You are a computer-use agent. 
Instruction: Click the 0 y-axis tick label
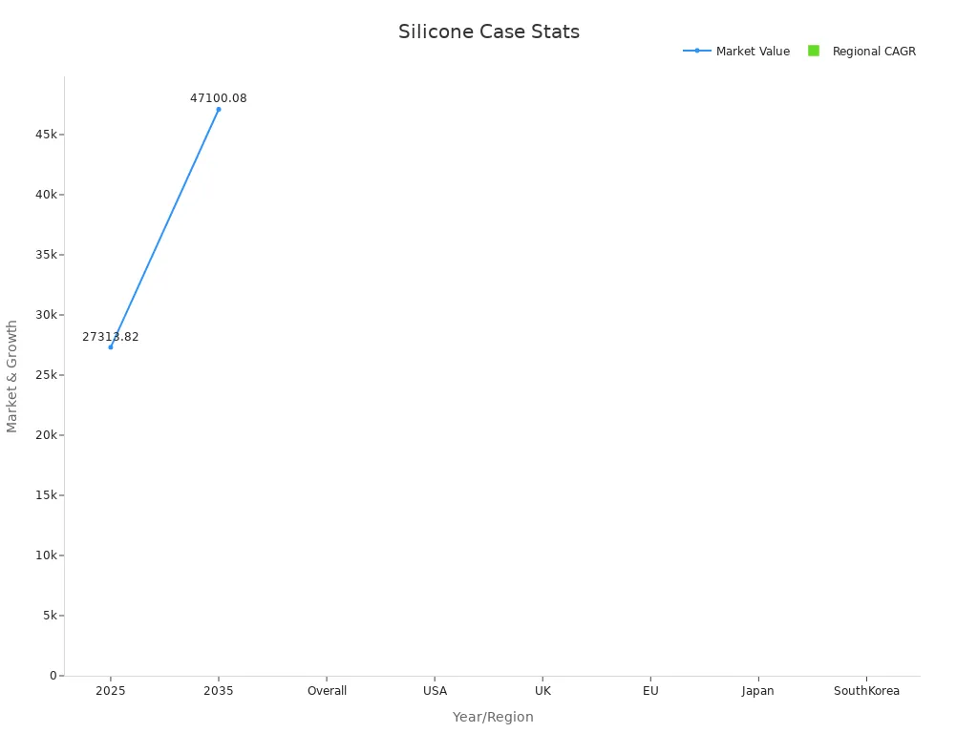[x=53, y=676]
